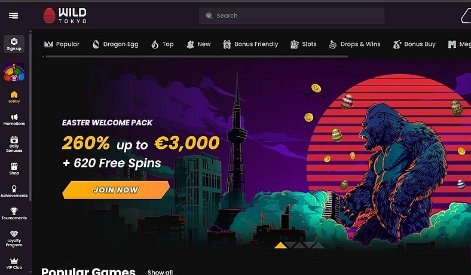Open VIP Club crown icon

coord(14,264)
